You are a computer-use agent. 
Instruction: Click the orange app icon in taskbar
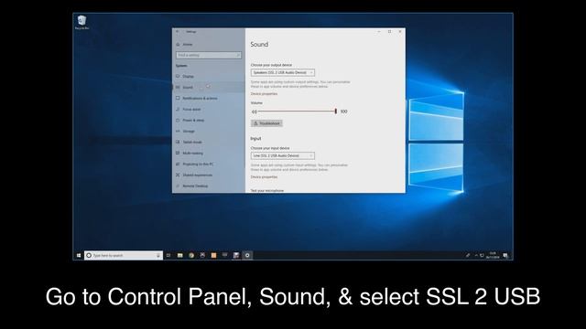(x=213, y=256)
